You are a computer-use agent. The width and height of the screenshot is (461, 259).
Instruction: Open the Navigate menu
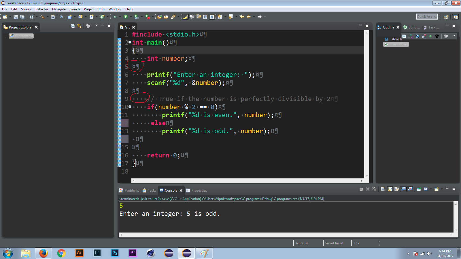click(59, 9)
